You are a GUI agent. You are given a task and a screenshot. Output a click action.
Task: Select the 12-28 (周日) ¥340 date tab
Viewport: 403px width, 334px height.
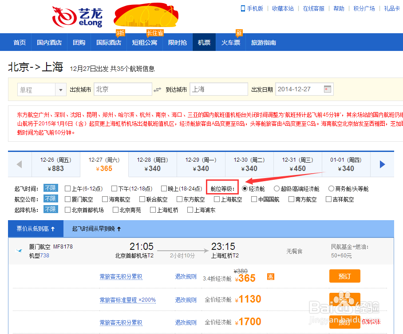[x=153, y=164]
